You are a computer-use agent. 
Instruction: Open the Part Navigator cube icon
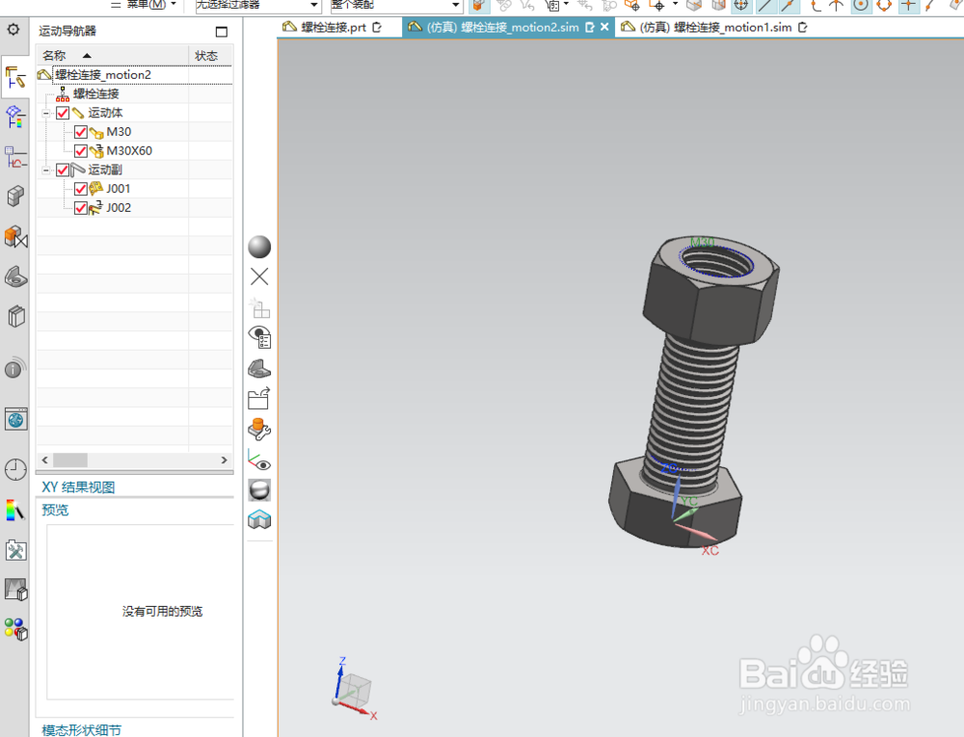coord(15,197)
